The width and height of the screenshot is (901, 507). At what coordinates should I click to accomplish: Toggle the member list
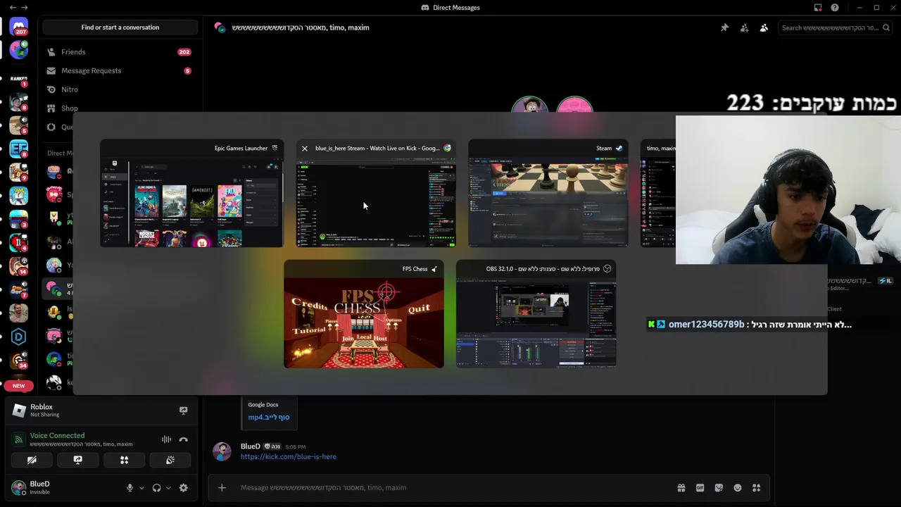coord(764,27)
